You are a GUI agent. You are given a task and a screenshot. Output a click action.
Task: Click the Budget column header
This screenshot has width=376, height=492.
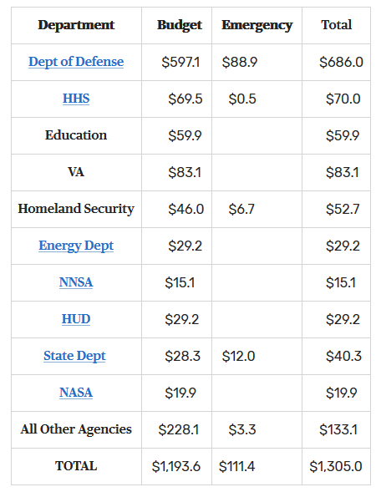click(180, 25)
